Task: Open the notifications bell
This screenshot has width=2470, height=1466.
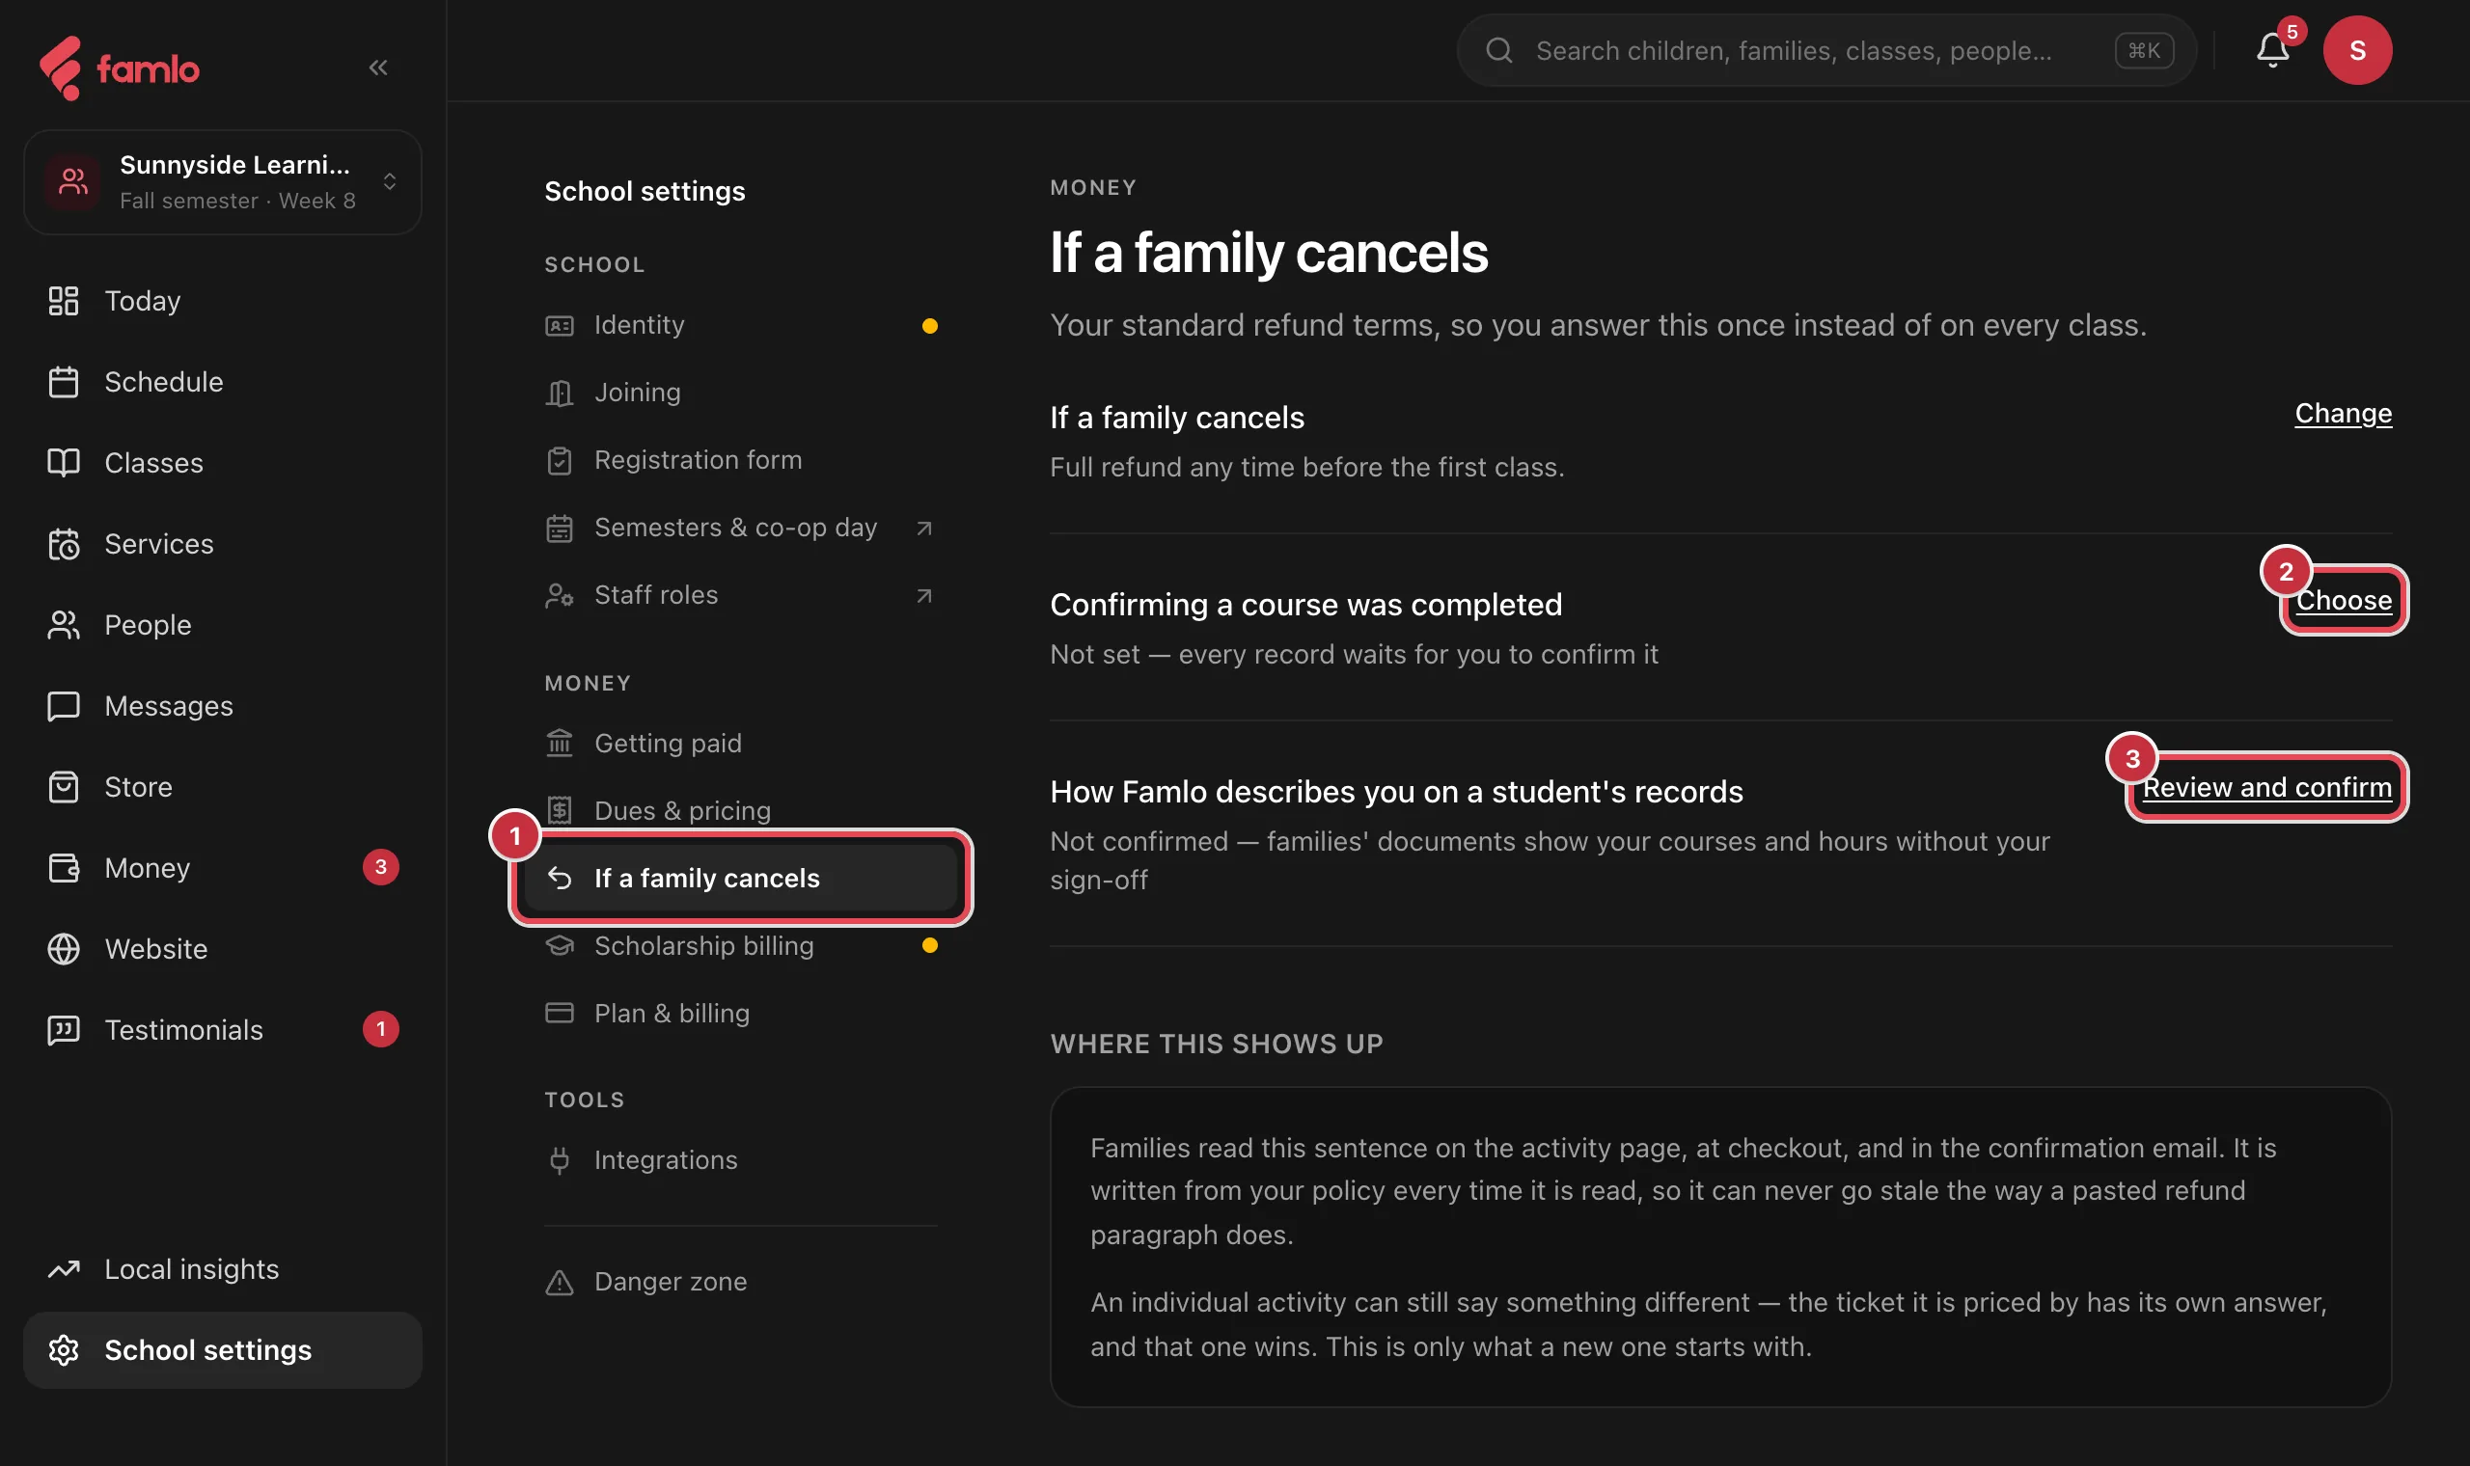Action: click(x=2272, y=50)
